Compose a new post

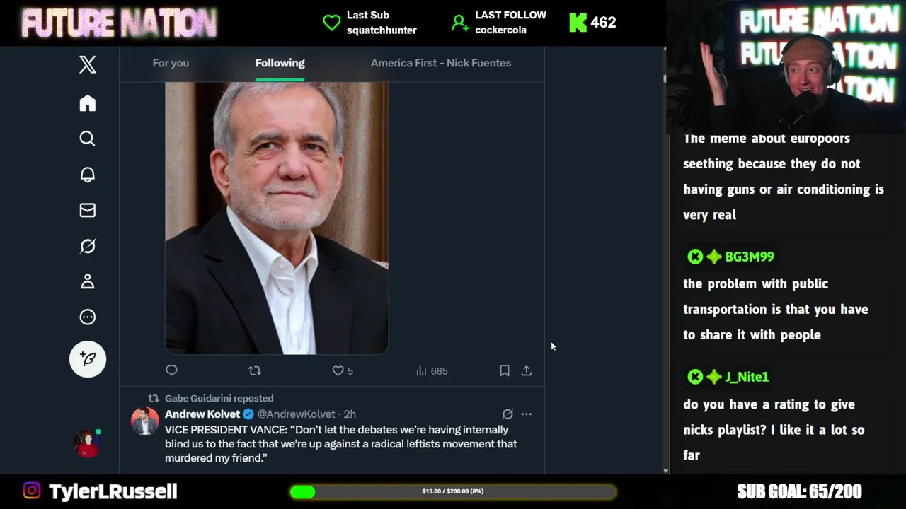tap(87, 359)
